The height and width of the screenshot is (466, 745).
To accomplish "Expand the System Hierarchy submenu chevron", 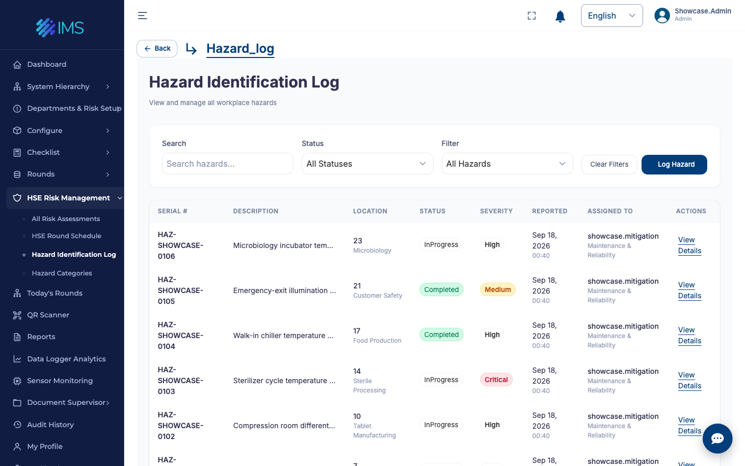I will click(x=108, y=86).
